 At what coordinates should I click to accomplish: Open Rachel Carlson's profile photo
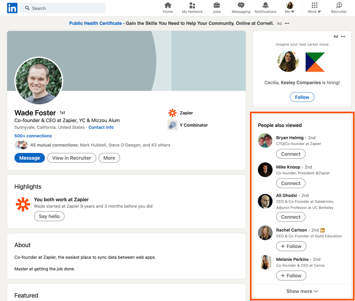(x=265, y=233)
